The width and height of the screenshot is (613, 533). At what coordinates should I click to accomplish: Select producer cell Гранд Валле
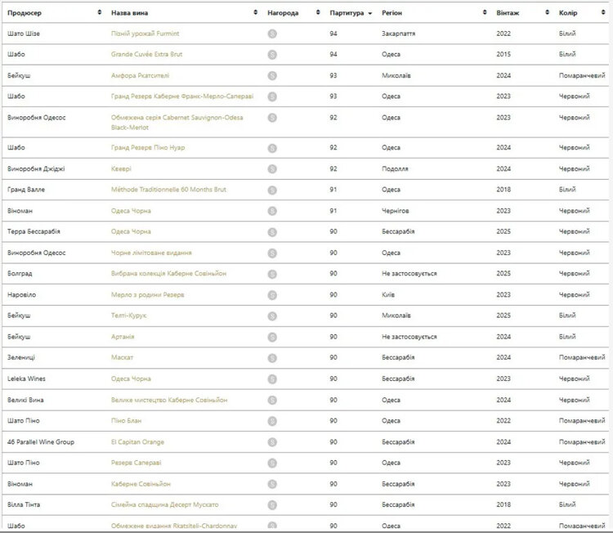[x=26, y=190]
